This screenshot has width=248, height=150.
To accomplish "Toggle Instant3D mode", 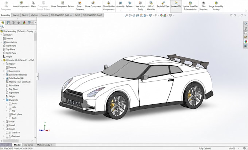I will (x=176, y=6).
